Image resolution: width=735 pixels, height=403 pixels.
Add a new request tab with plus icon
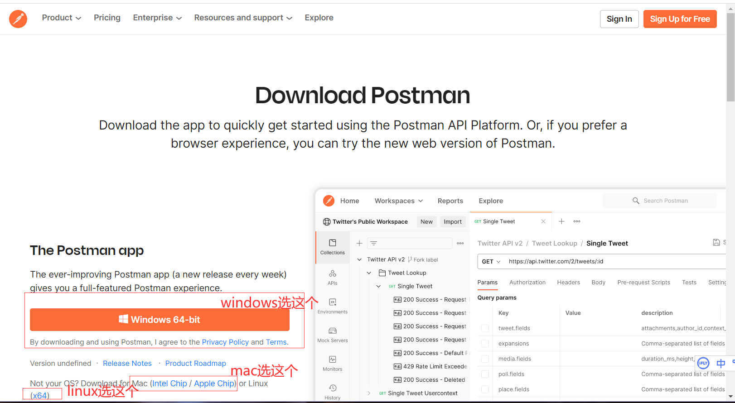[561, 221]
